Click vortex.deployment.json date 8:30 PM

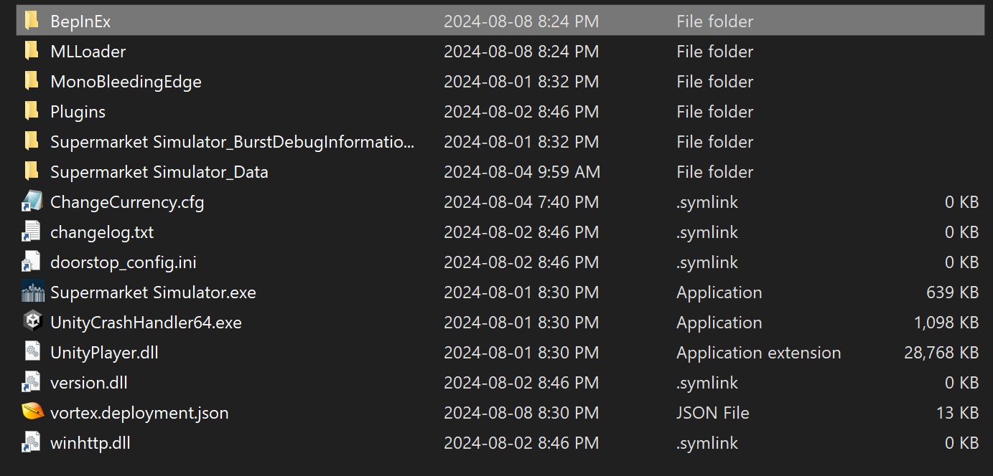point(521,413)
